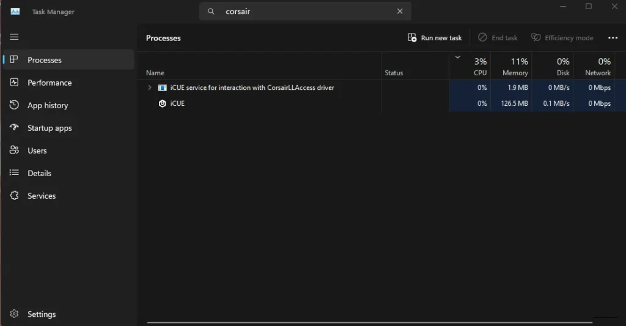
Task: Open the Users page
Action: click(68, 150)
